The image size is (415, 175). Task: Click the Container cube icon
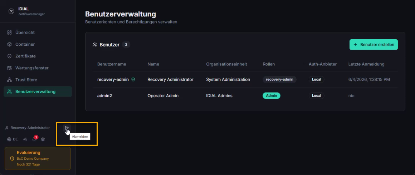click(x=10, y=44)
